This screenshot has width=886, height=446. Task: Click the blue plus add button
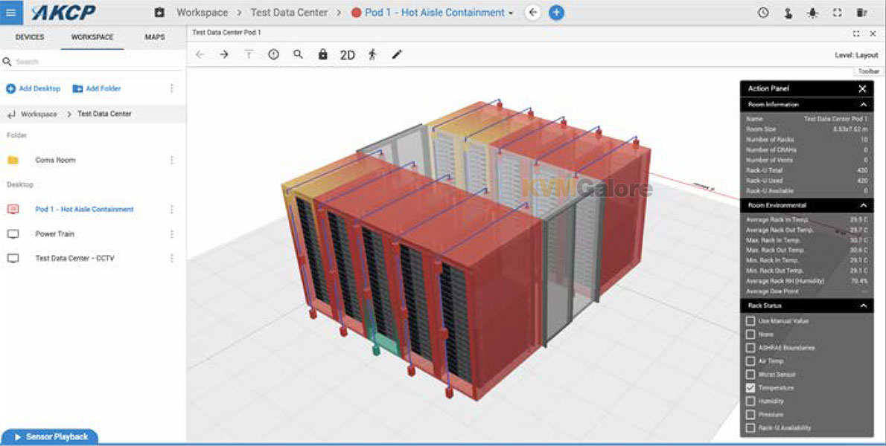[x=556, y=13]
